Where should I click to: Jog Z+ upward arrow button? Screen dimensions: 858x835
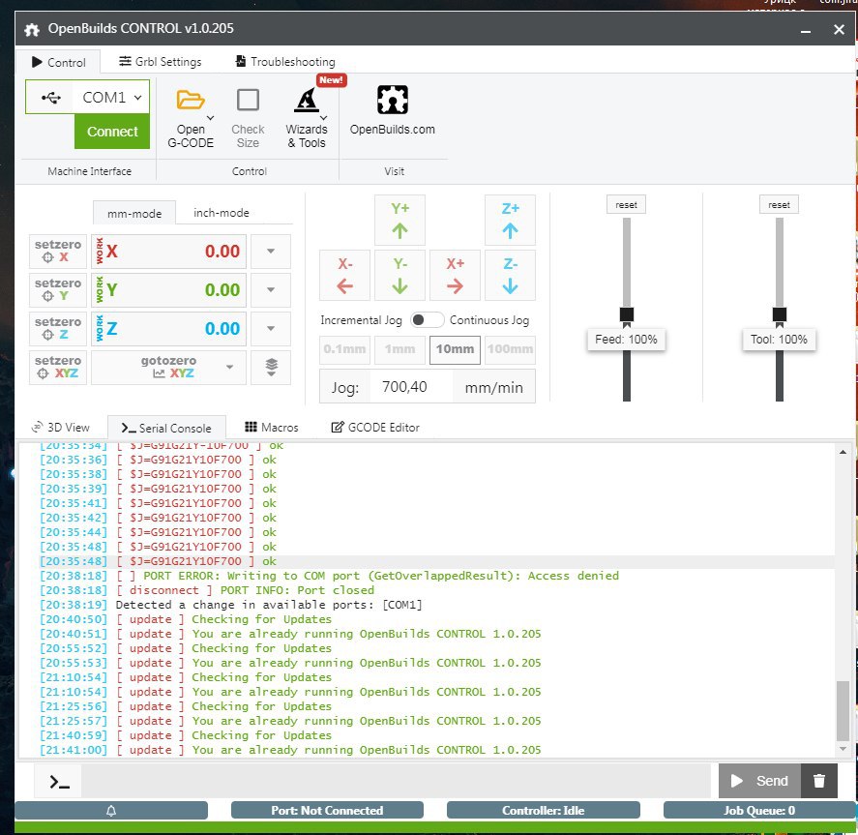click(510, 220)
